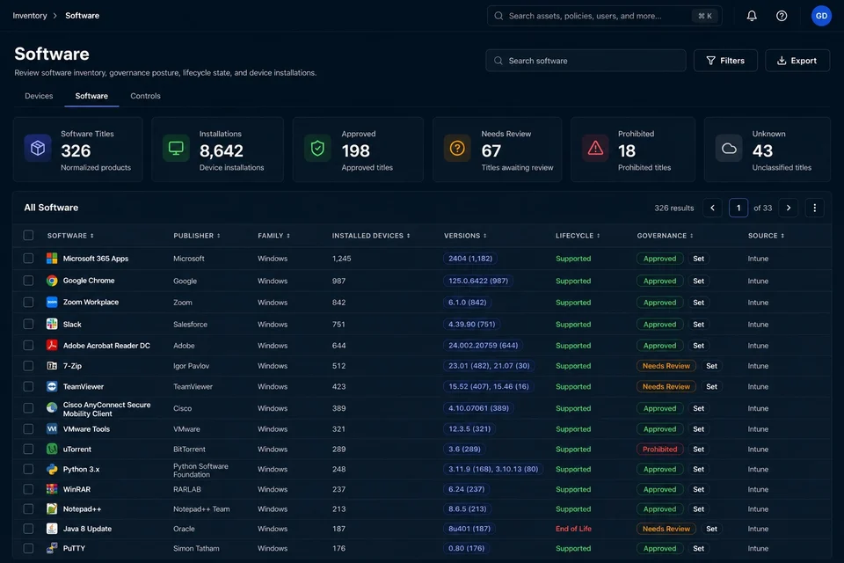Click the Google Chrome logo icon

52,281
